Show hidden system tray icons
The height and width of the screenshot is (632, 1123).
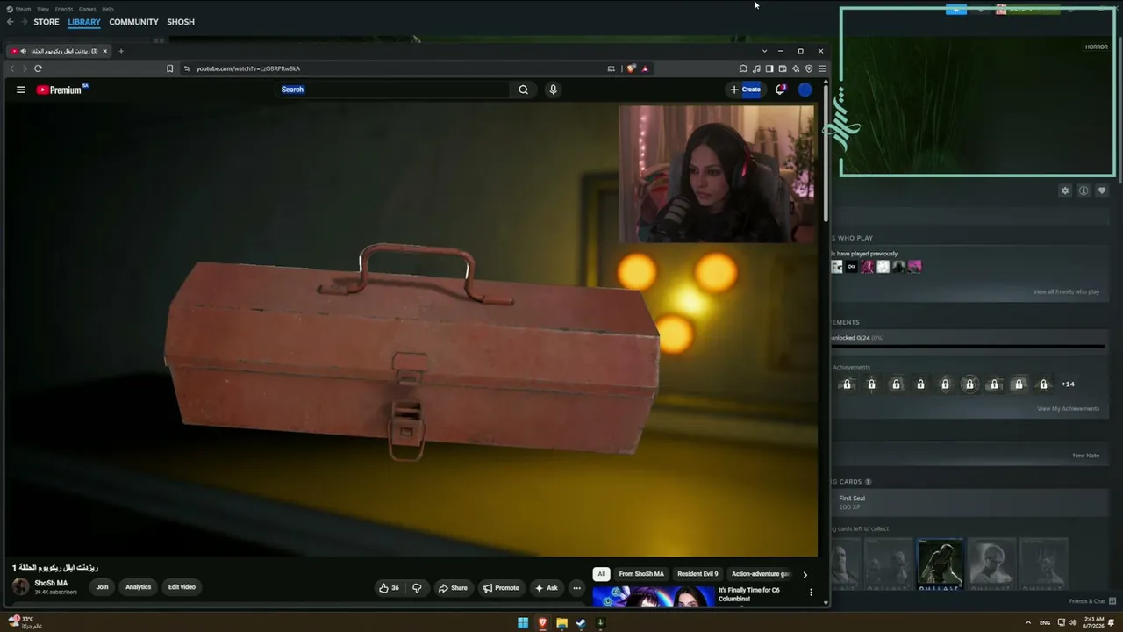(x=1028, y=623)
